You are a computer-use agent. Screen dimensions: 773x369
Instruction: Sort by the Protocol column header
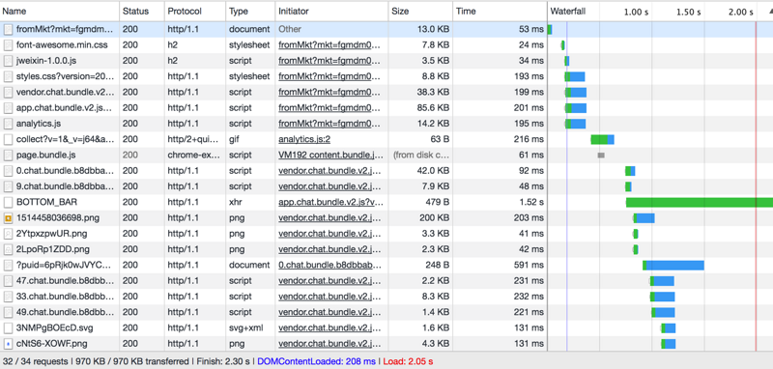tap(195, 12)
